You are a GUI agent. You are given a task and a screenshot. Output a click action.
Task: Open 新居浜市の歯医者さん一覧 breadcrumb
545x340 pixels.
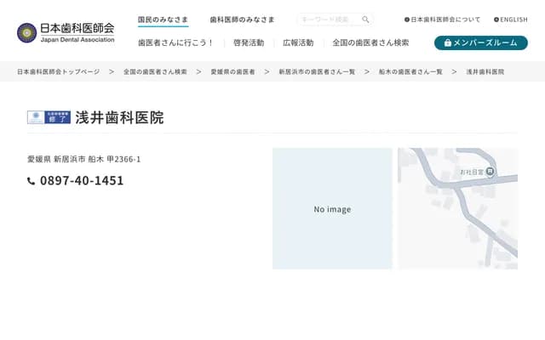click(317, 72)
